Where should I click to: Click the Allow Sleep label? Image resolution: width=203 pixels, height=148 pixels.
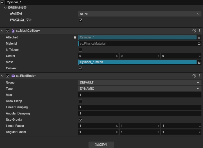[x=14, y=101]
